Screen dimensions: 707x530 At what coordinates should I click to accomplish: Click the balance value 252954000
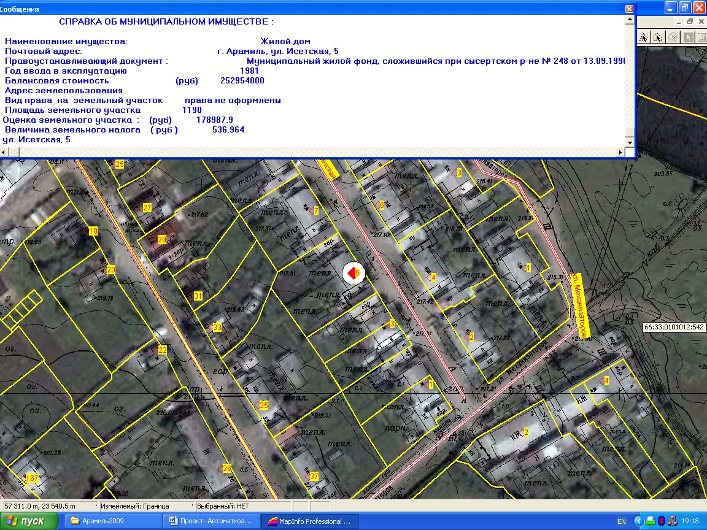pos(242,81)
